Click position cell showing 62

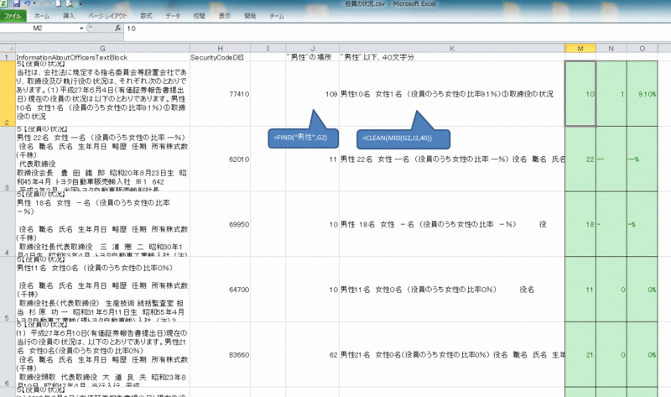[x=312, y=354]
